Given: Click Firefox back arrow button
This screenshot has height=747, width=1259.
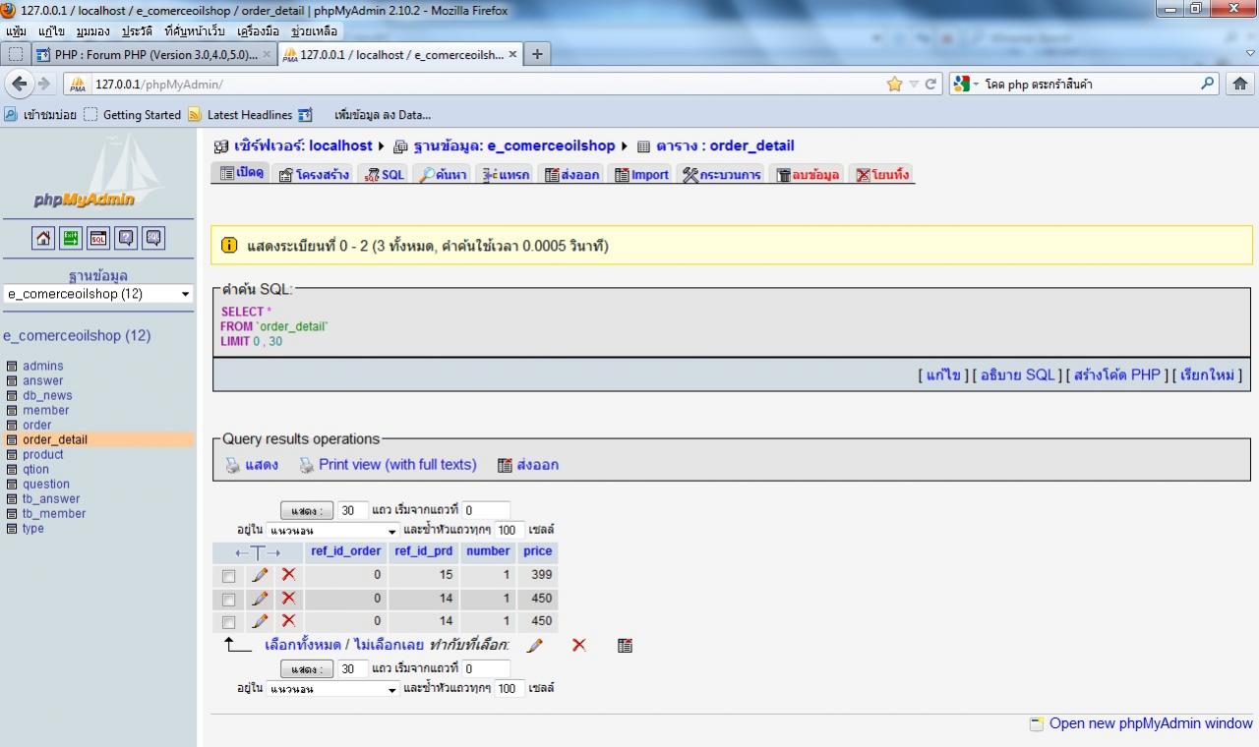Looking at the screenshot, I should point(19,84).
